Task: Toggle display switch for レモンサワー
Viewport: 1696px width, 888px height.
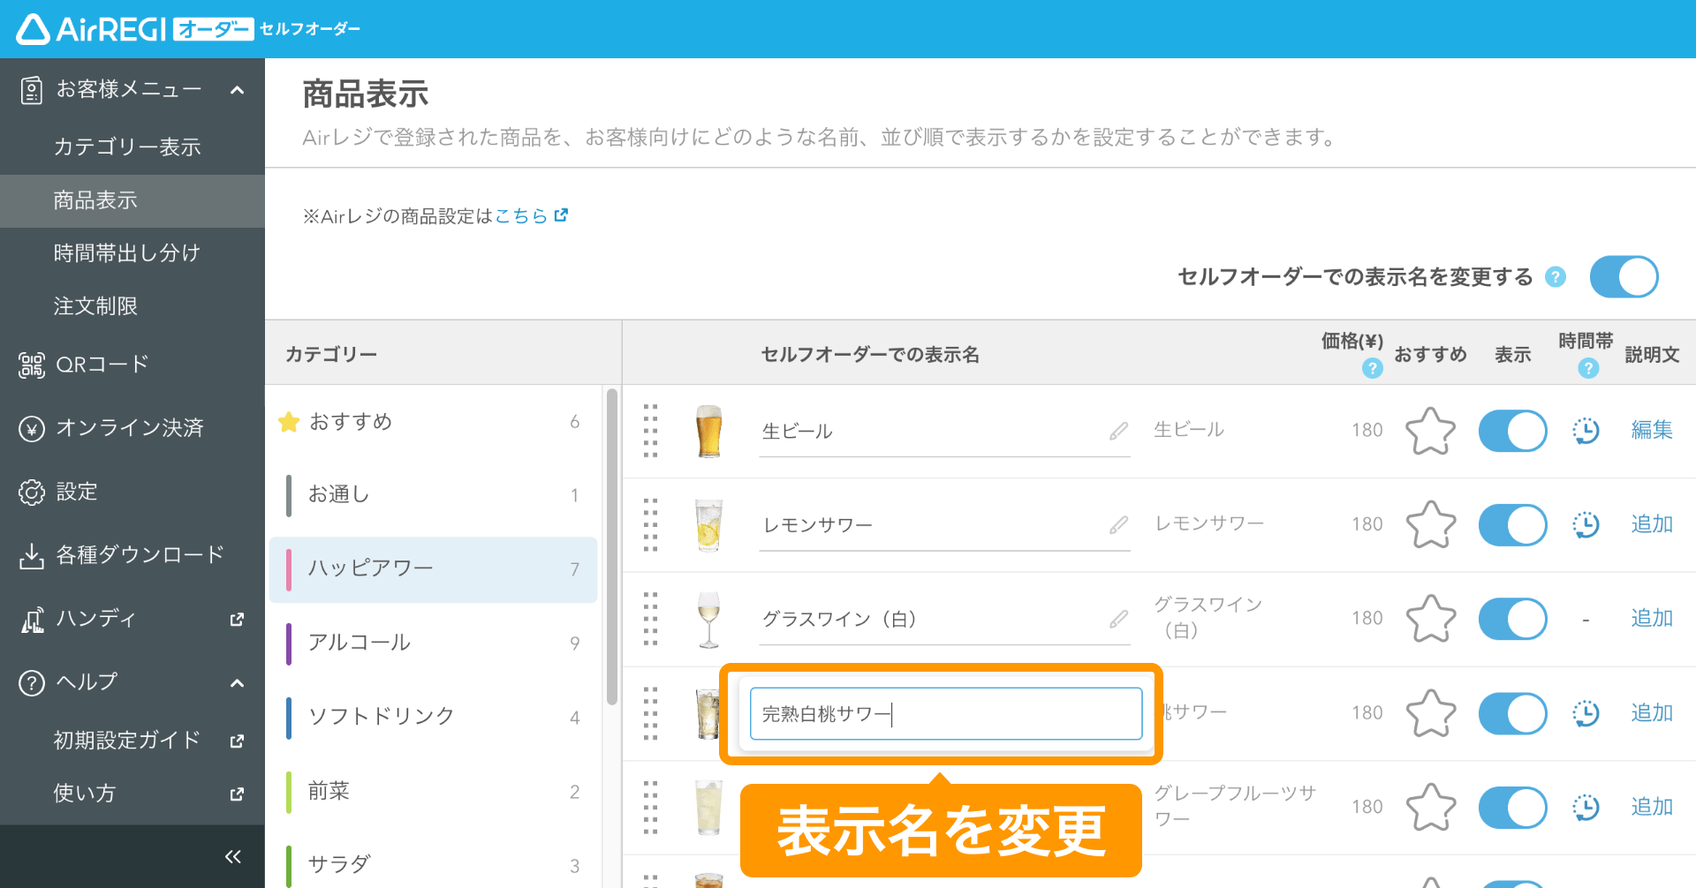Action: pyautogui.click(x=1512, y=524)
